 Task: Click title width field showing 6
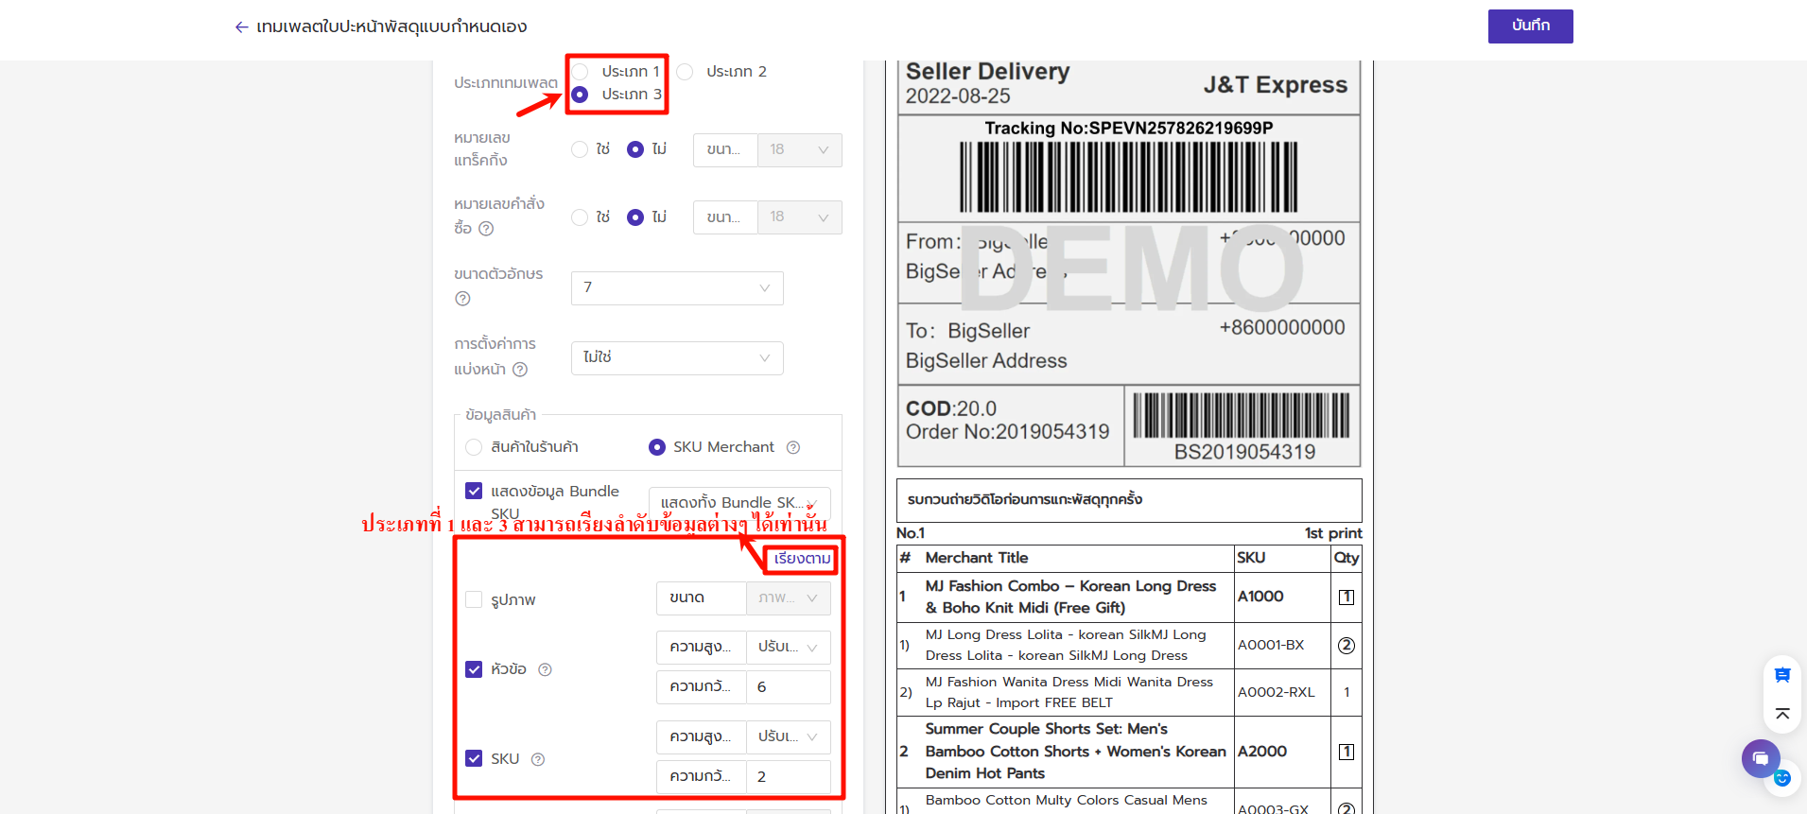click(x=788, y=687)
